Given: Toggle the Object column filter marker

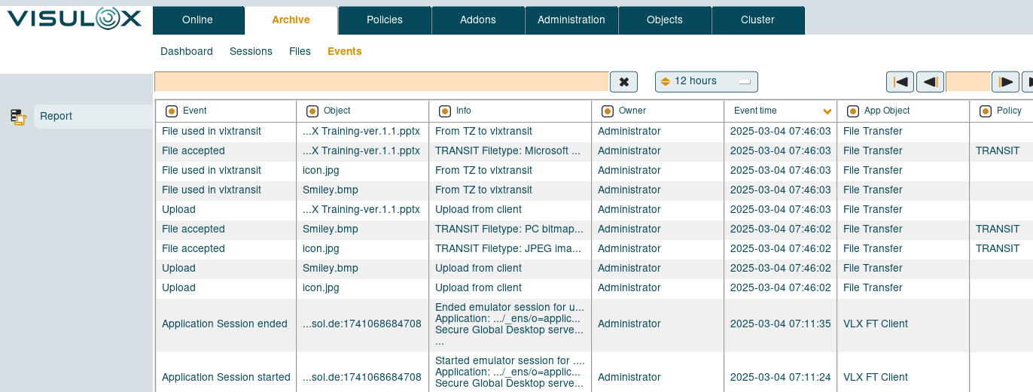Looking at the screenshot, I should (x=312, y=111).
